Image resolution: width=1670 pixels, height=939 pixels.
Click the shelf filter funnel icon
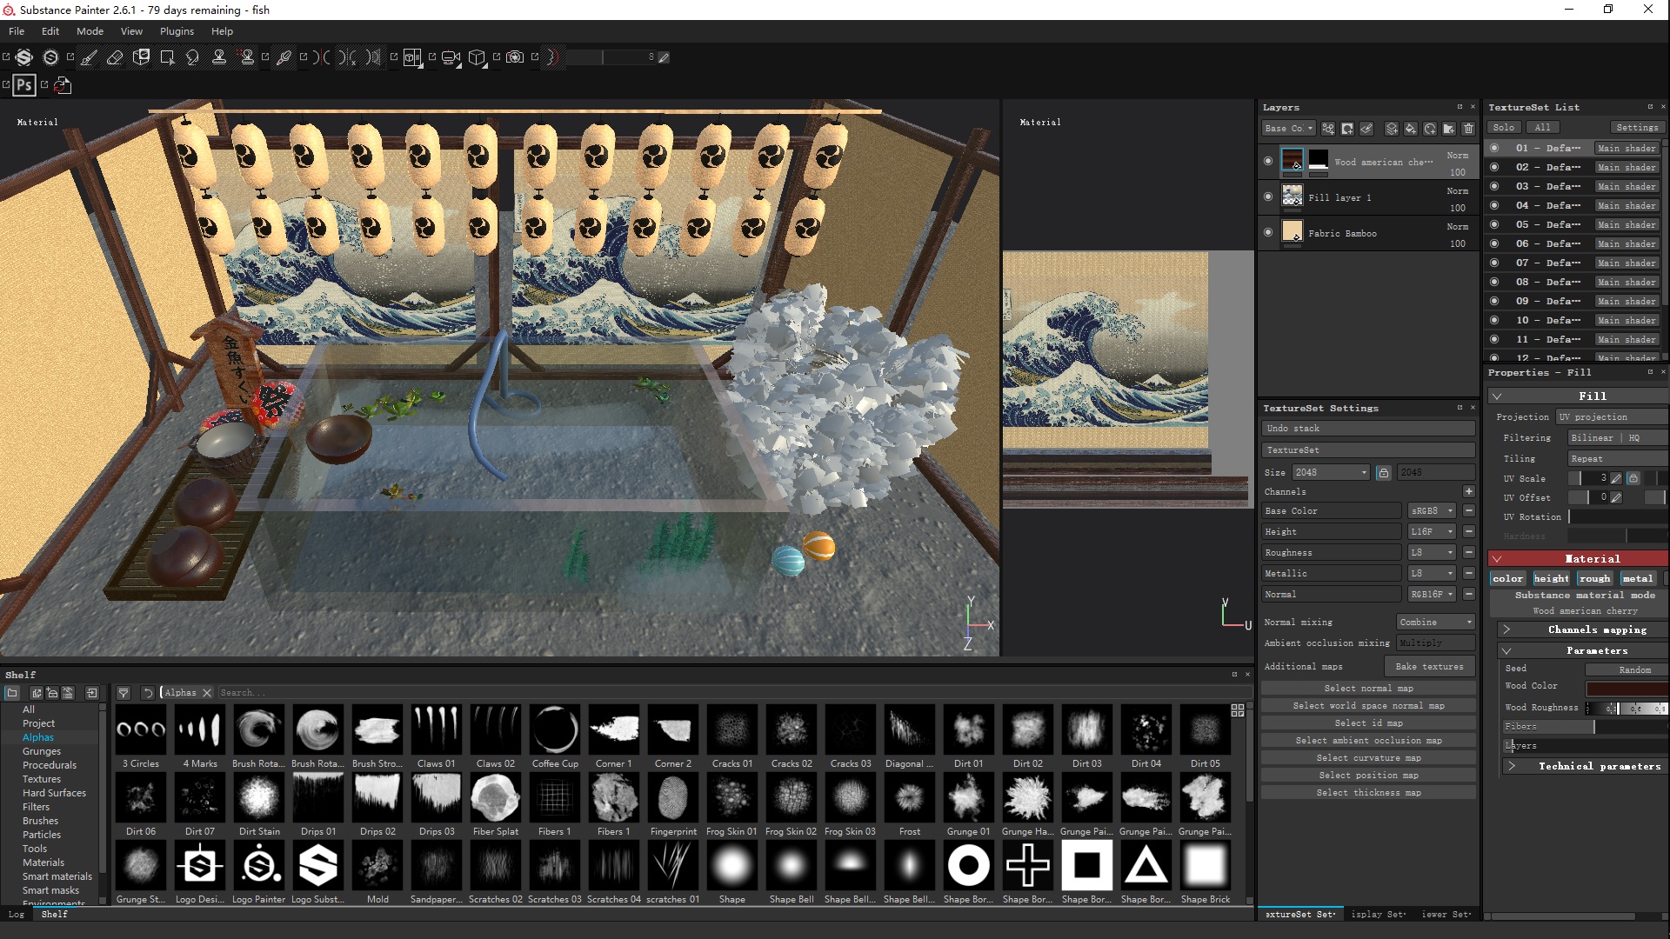124,693
